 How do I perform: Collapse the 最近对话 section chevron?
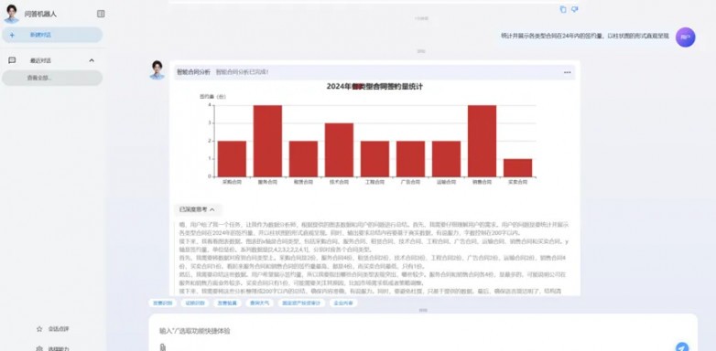(92, 60)
